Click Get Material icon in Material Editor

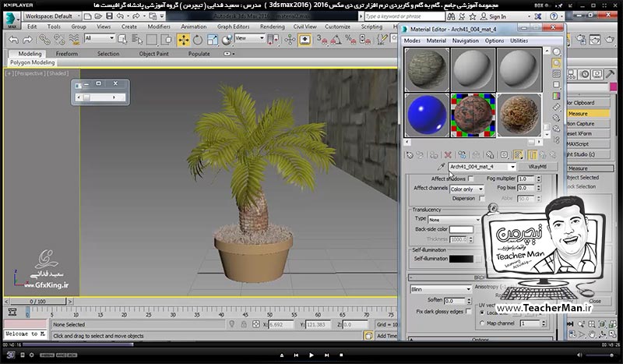tap(410, 155)
